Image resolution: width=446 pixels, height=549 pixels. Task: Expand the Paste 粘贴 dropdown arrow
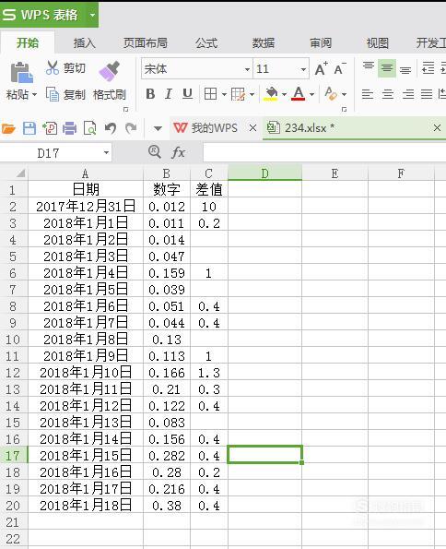(34, 94)
